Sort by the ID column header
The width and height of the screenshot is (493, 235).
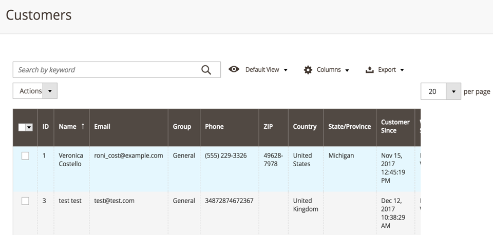[46, 127]
